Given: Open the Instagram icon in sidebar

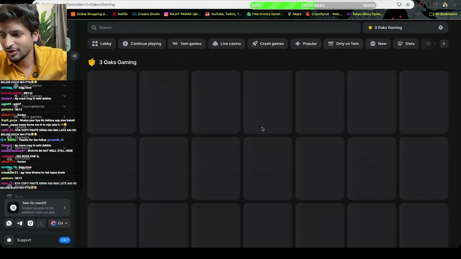Looking at the screenshot, I should pos(31,223).
